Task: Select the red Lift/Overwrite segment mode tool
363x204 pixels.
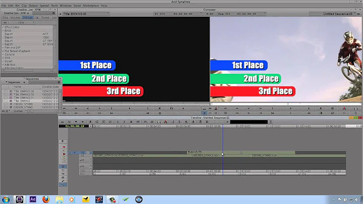Action: point(64,147)
